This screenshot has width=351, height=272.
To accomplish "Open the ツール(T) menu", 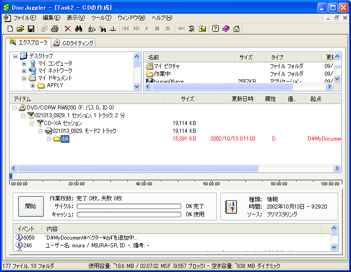I will 101,18.
